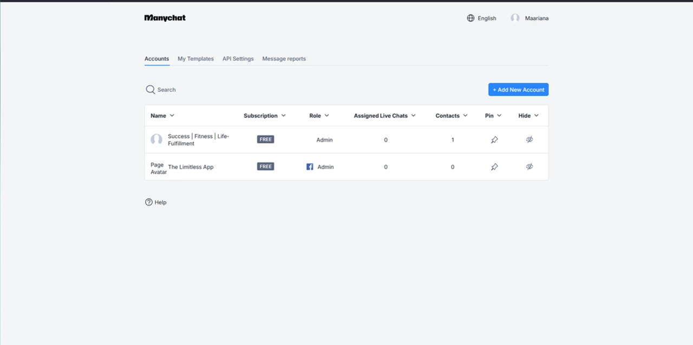Click live chats count for Success | Fitness
The width and height of the screenshot is (693, 345).
pos(385,140)
